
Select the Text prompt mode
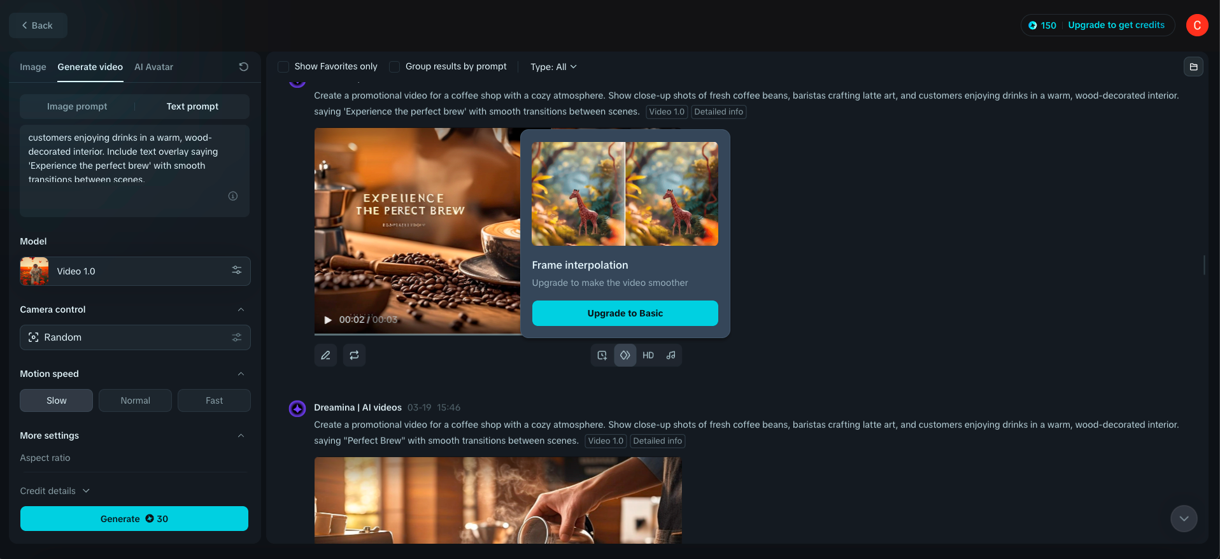pos(192,106)
